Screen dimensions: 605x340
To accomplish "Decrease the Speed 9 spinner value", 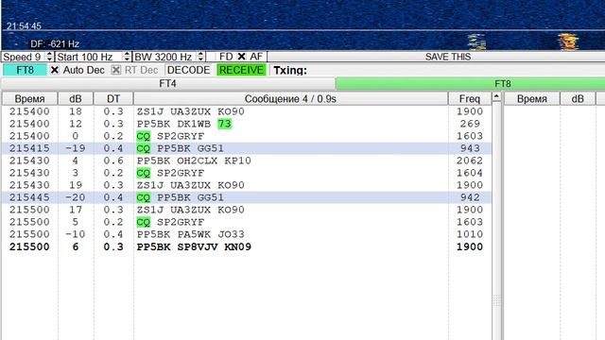I will click(x=49, y=59).
